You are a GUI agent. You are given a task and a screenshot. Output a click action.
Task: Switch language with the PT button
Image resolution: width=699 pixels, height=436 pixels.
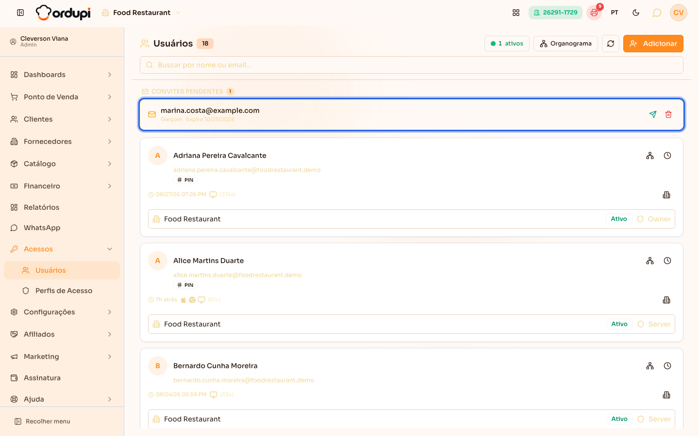[x=615, y=13]
